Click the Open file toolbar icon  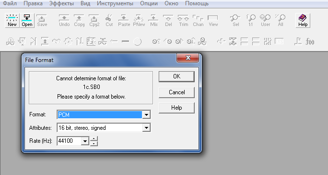tap(27, 20)
